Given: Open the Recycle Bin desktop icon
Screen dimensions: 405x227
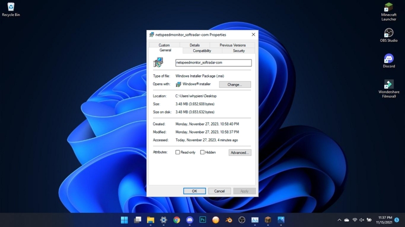Looking at the screenshot, I should pos(11,10).
